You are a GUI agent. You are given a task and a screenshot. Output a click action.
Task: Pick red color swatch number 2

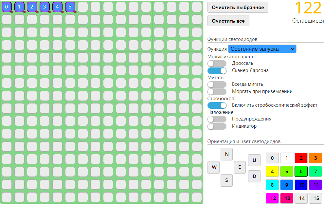(x=301, y=158)
